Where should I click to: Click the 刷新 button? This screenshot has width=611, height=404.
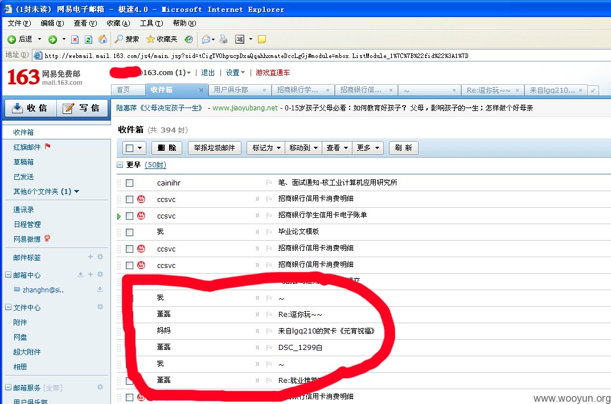(403, 148)
